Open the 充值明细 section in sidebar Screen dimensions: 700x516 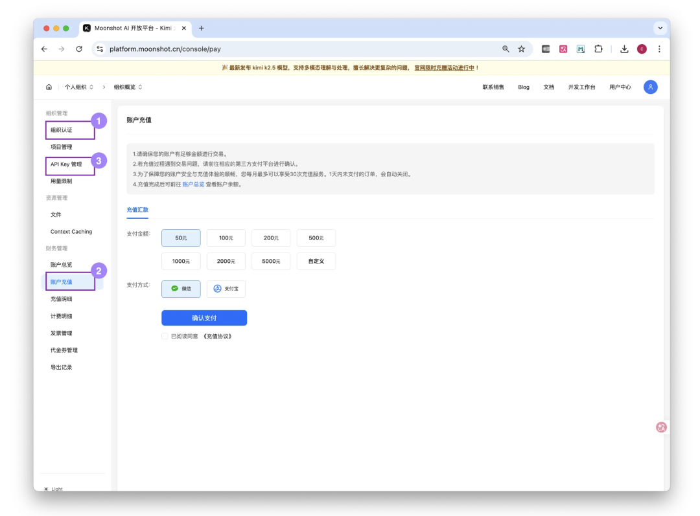click(x=61, y=298)
